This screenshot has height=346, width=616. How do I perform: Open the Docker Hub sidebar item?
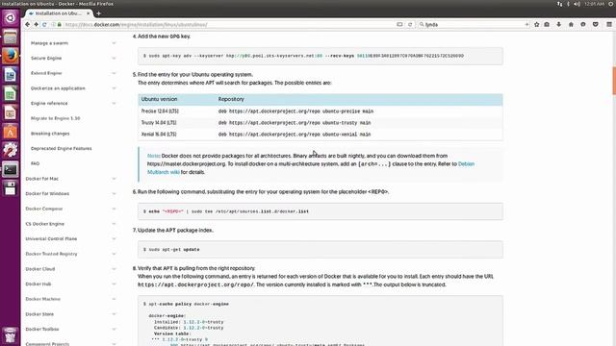[x=38, y=284]
